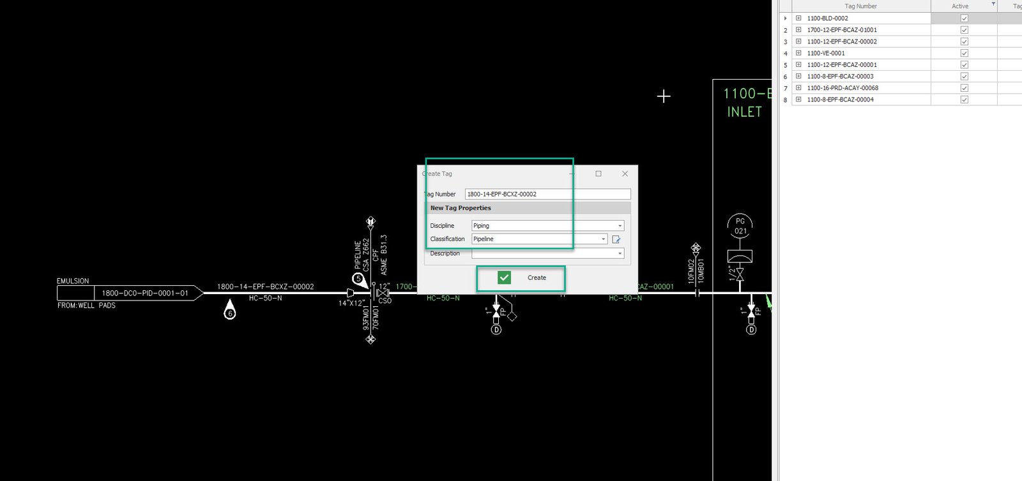This screenshot has height=481, width=1022.
Task: Click into the Tag Number text field
Action: (547, 194)
